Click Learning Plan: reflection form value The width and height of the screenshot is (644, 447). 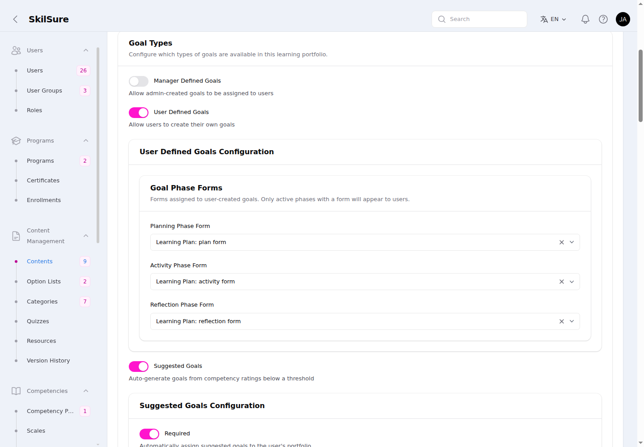pos(198,321)
